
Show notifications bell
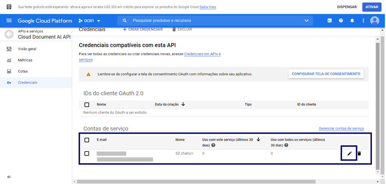[352, 21]
